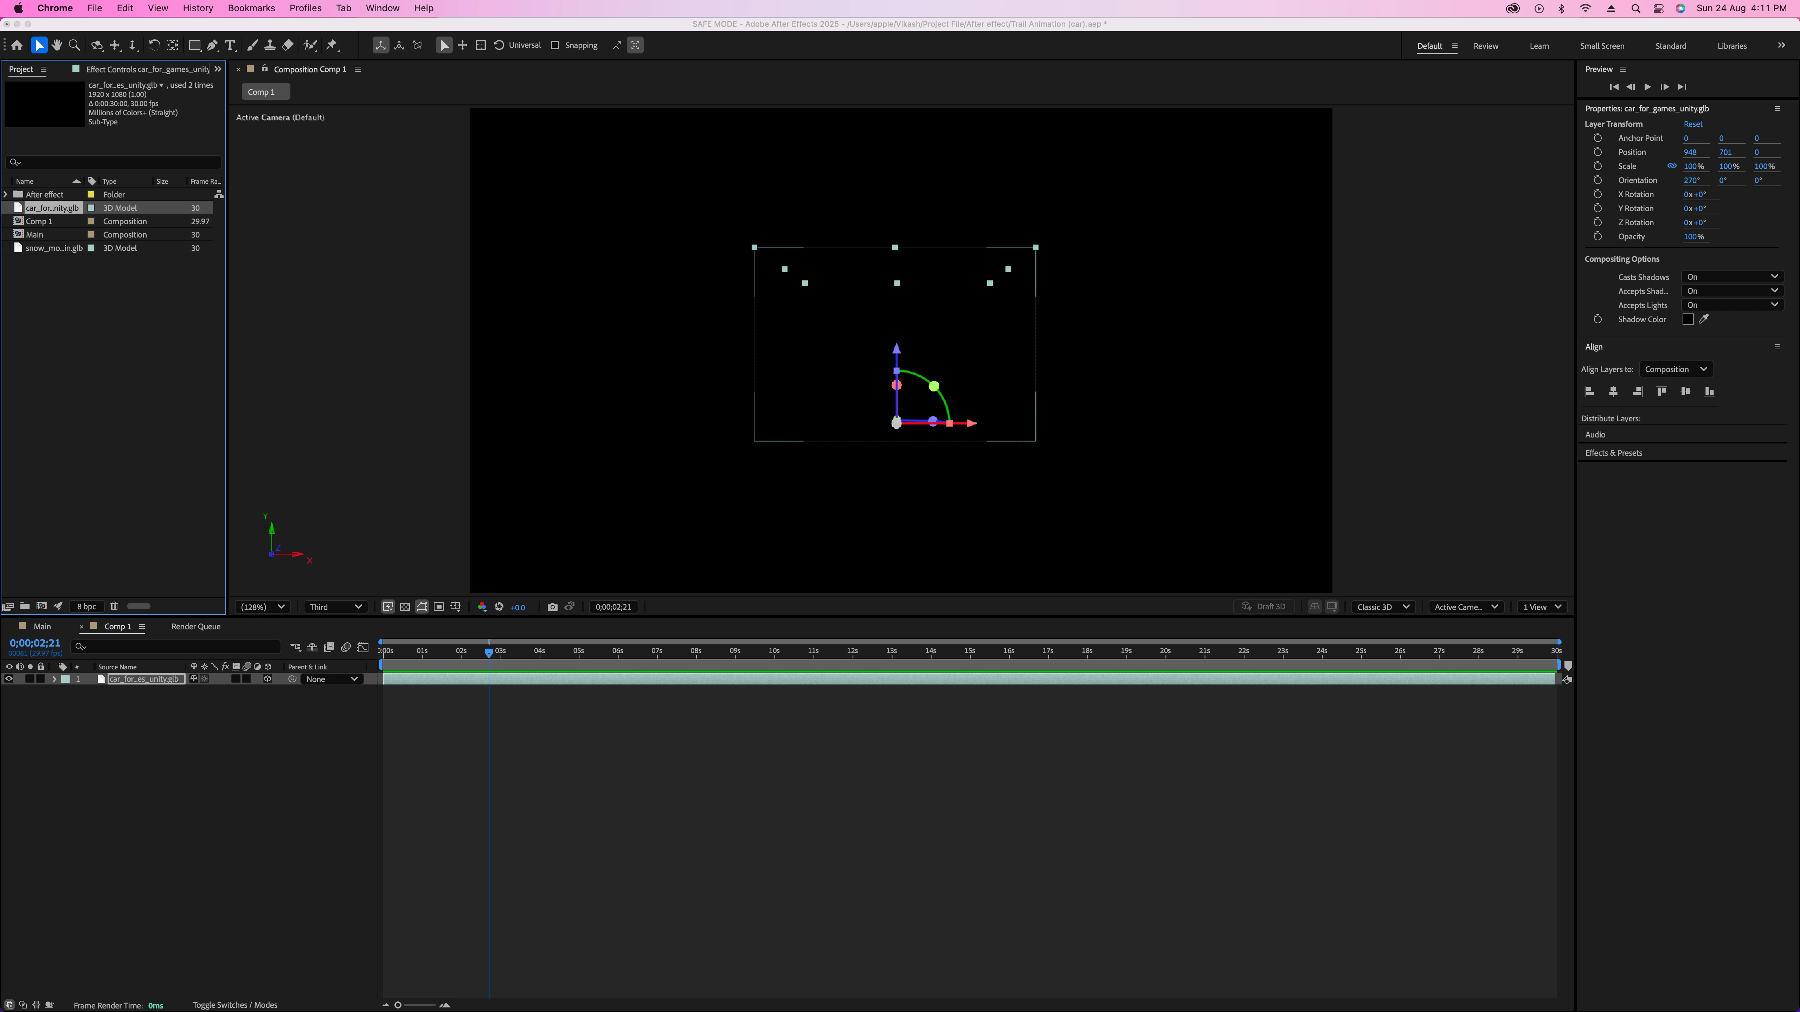Choose the Type tool
Viewport: 1800px width, 1012px height.
click(x=230, y=45)
